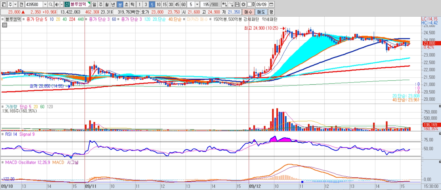Set 10-minute interval button

(x=158, y=4)
